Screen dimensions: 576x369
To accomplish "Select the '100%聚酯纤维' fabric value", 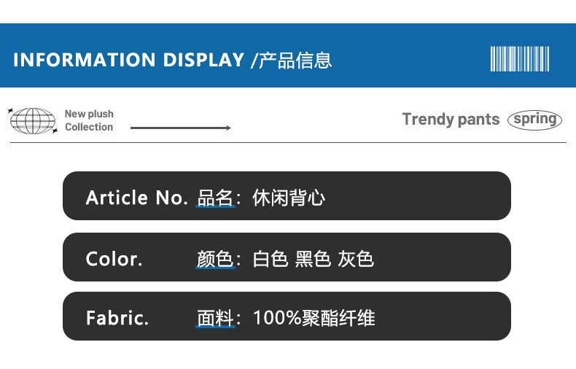I will click(x=314, y=318).
